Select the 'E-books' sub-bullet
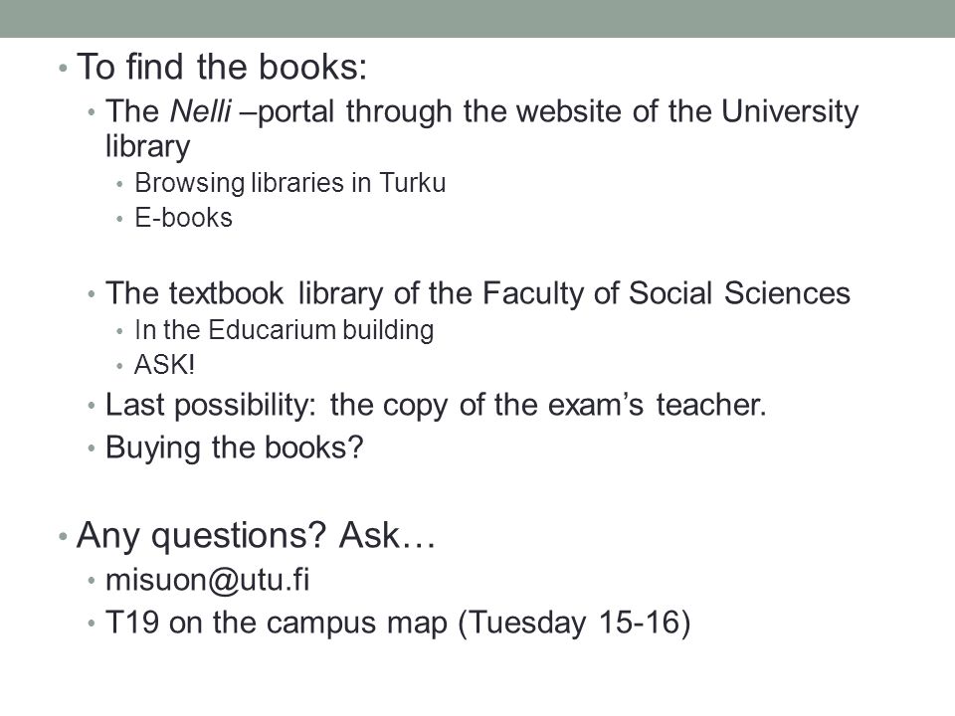Screen dimensions: 955x716 183,218
